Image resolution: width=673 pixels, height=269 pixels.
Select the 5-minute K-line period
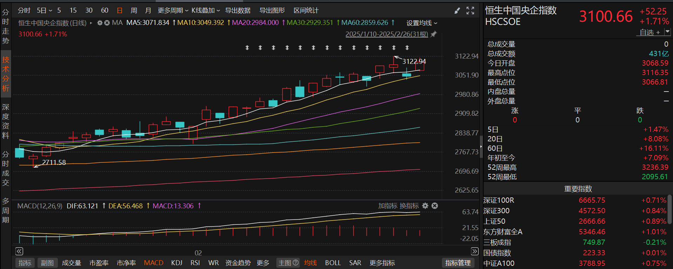click(59, 11)
